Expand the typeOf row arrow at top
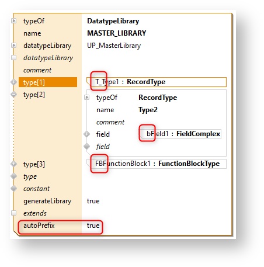The height and width of the screenshot is (267, 264). click(x=14, y=20)
